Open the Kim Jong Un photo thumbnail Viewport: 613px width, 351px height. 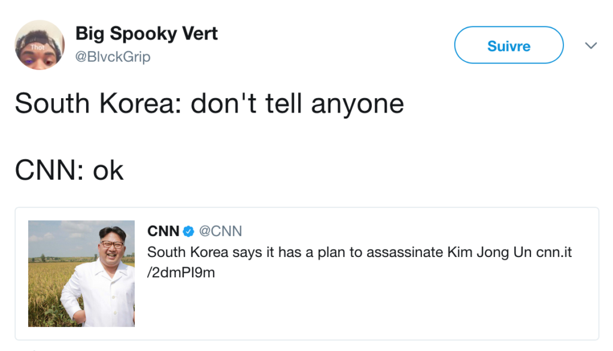[x=81, y=273]
